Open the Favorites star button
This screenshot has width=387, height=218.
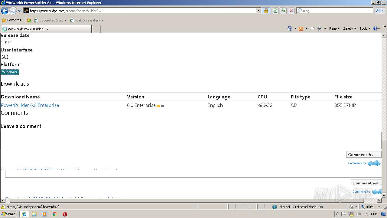click(x=11, y=20)
